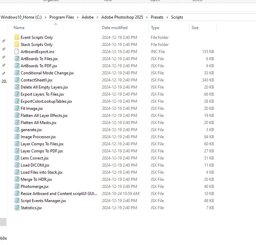Navigate to Presets breadcrumb folder
Viewport: 256px width, 245px height.
[x=157, y=17]
